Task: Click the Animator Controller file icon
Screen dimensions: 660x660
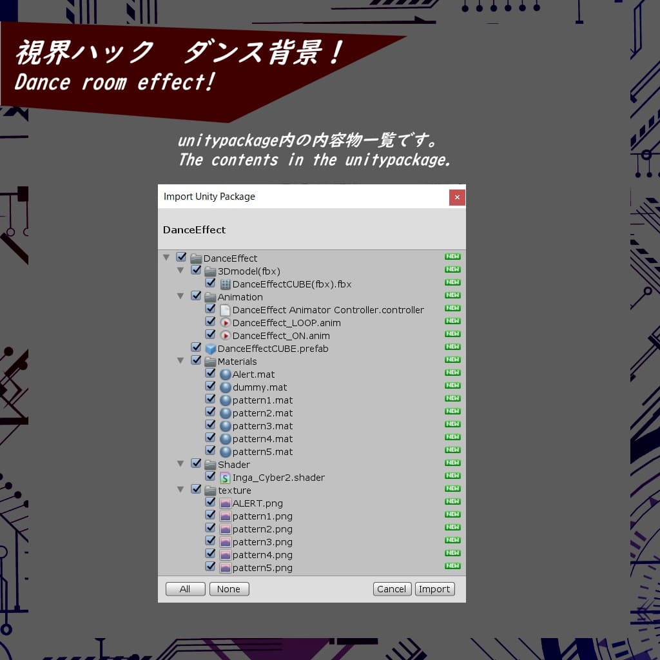Action: point(225,310)
